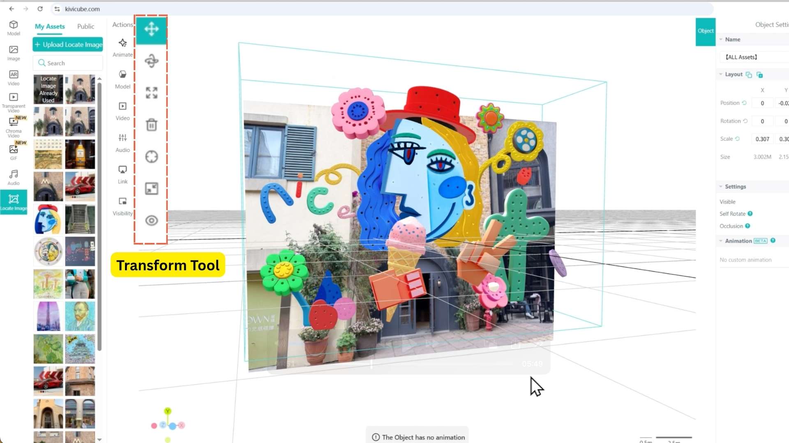Click the asset list scrollbar
The image size is (789, 443).
coord(99,216)
